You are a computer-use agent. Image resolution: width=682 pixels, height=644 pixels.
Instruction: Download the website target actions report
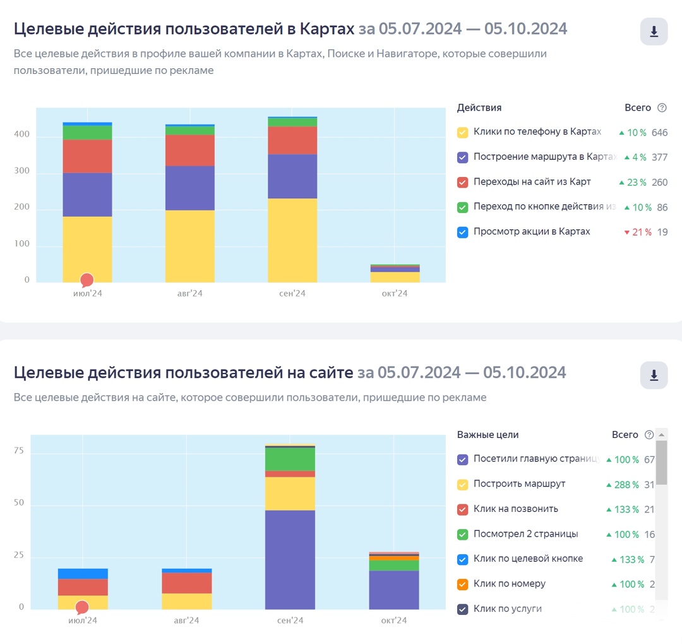tap(654, 375)
